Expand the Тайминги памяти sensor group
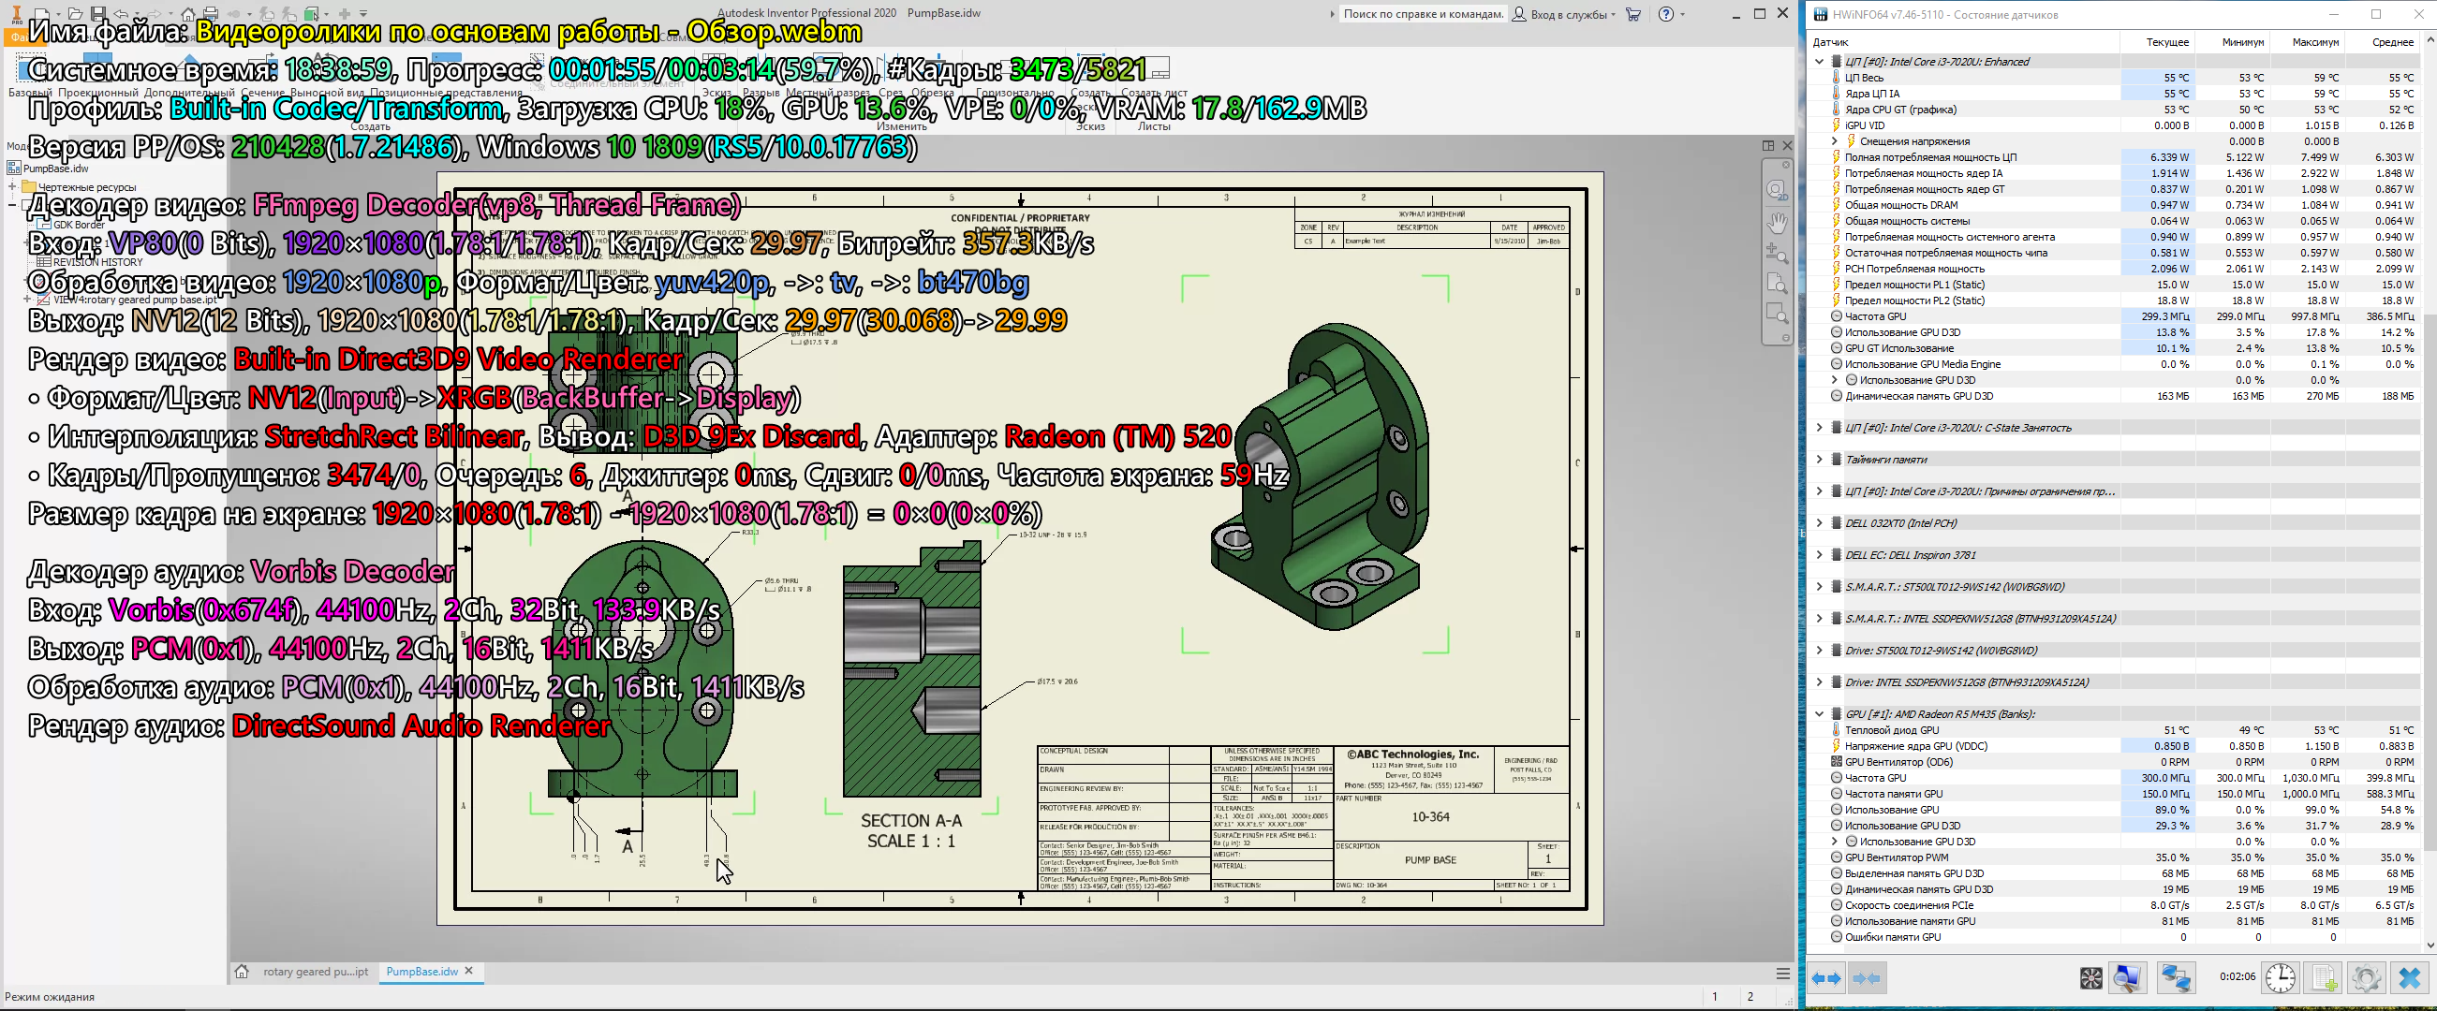 pos(1818,460)
